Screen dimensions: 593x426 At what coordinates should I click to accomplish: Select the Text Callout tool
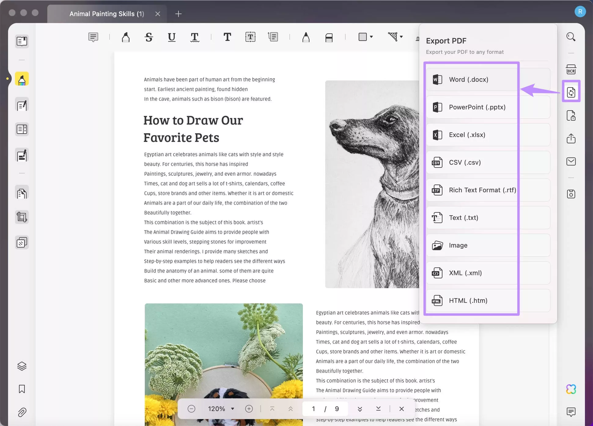273,37
